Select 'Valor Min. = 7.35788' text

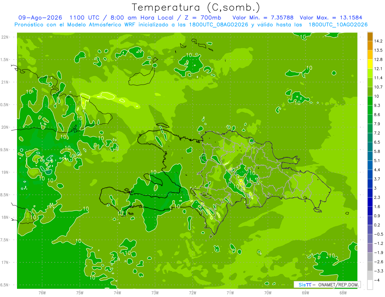[263, 18]
